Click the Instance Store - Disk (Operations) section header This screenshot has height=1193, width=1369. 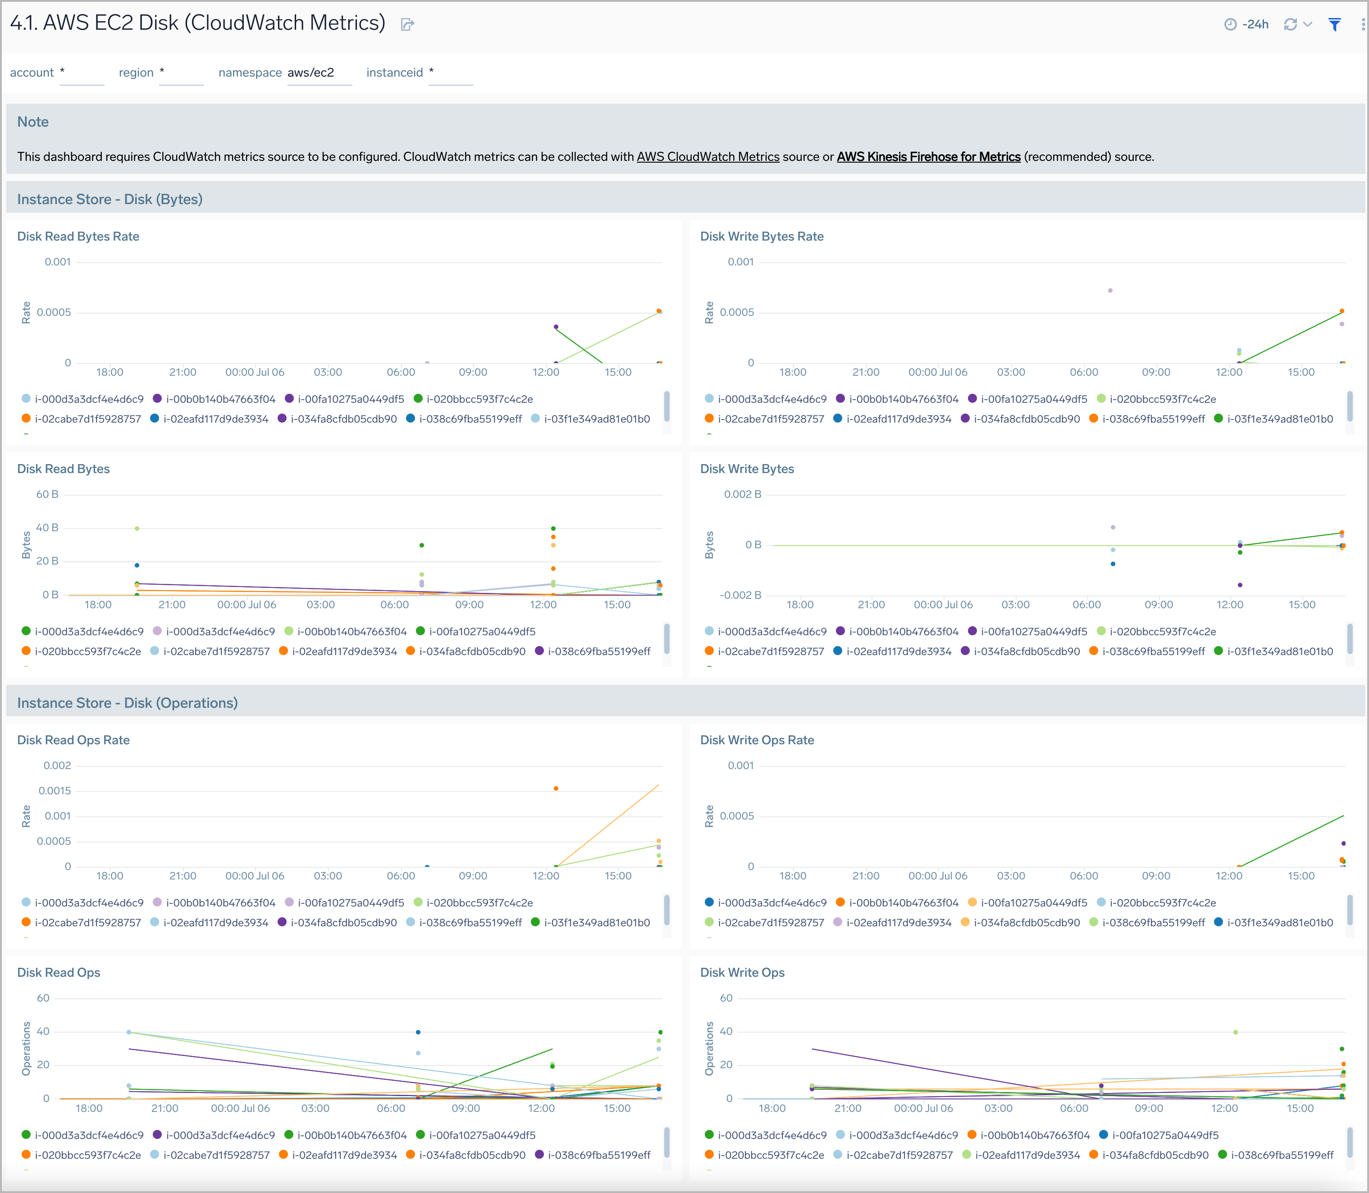(127, 703)
